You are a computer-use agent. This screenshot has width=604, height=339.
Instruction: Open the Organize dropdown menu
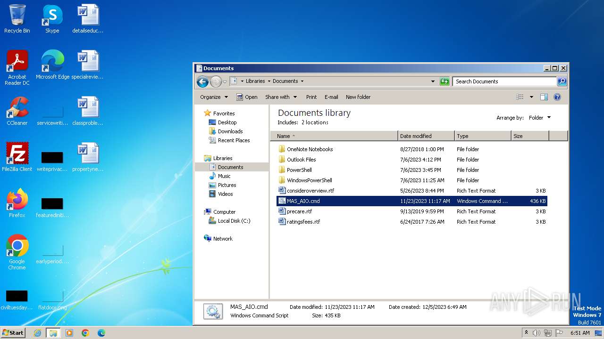[x=214, y=97]
